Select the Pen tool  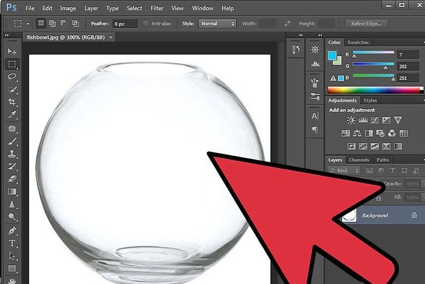[x=12, y=230]
